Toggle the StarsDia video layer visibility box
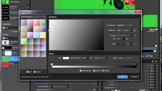 click(x=3, y=48)
